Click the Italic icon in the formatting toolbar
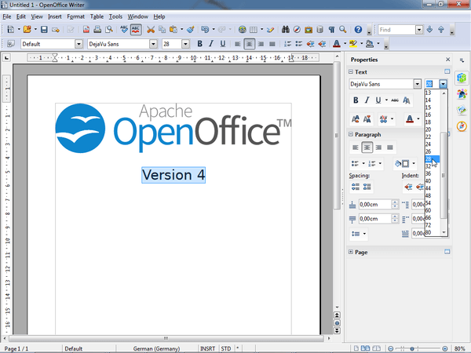The height and width of the screenshot is (353, 471). click(x=212, y=44)
